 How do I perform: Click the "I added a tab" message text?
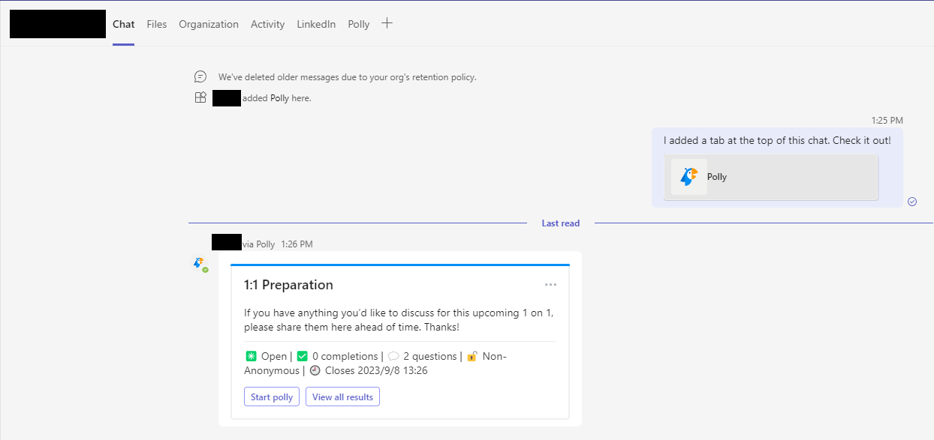(x=777, y=140)
